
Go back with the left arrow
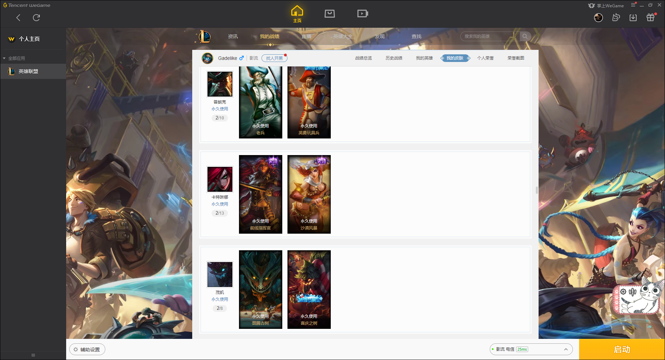coord(18,18)
